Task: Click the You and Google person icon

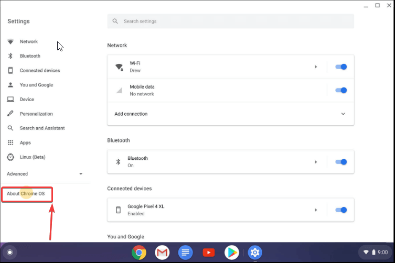Action: (10, 85)
